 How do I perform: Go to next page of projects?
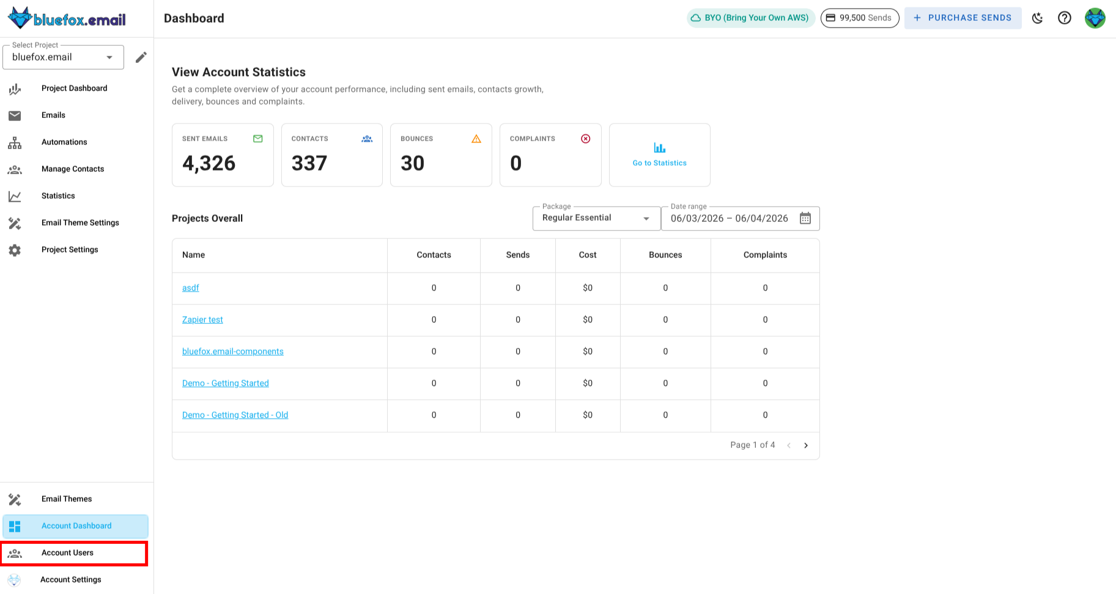tap(806, 446)
